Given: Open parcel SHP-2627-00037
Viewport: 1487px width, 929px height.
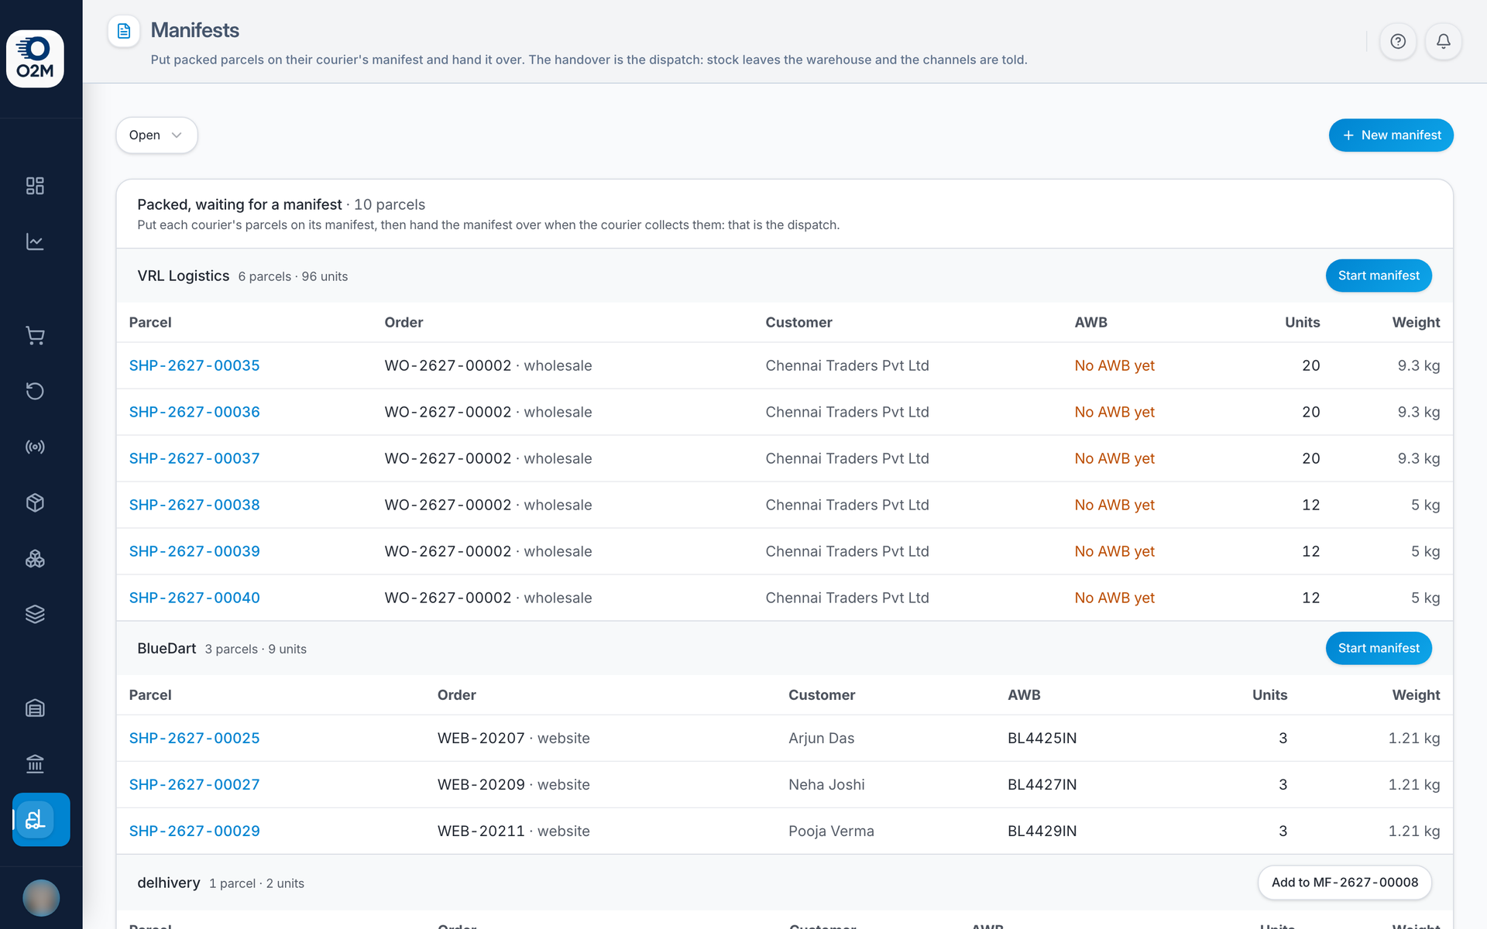Looking at the screenshot, I should pos(194,458).
